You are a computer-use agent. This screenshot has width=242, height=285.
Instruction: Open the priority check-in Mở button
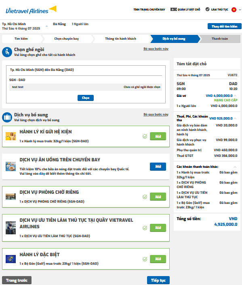[x=158, y=228]
